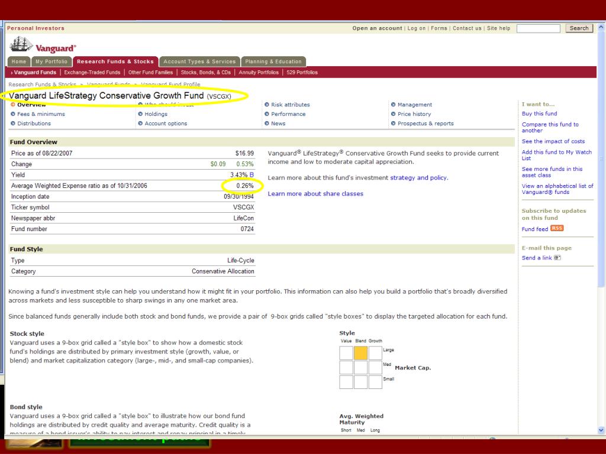
Task: Open Exchange-Traded Funds sub-menu item
Action: 92,72
